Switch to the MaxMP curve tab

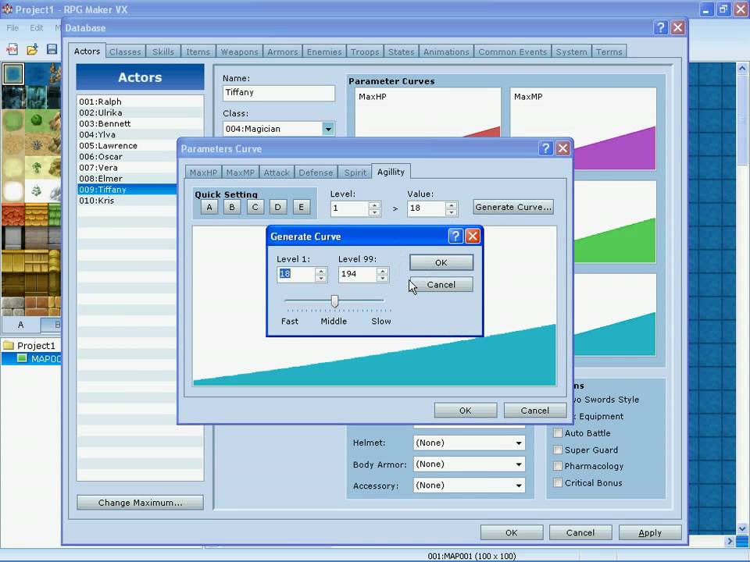pos(240,173)
